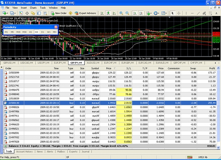Select order 21503099 row
This screenshot has width=221, height=160.
click(x=110, y=73)
